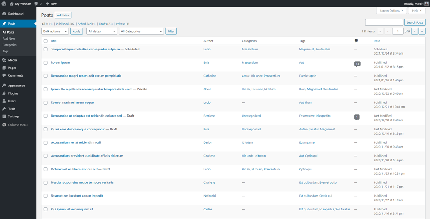Image resolution: width=430 pixels, height=219 pixels.
Task: Filter by author Nathaniel
Action: (210, 196)
